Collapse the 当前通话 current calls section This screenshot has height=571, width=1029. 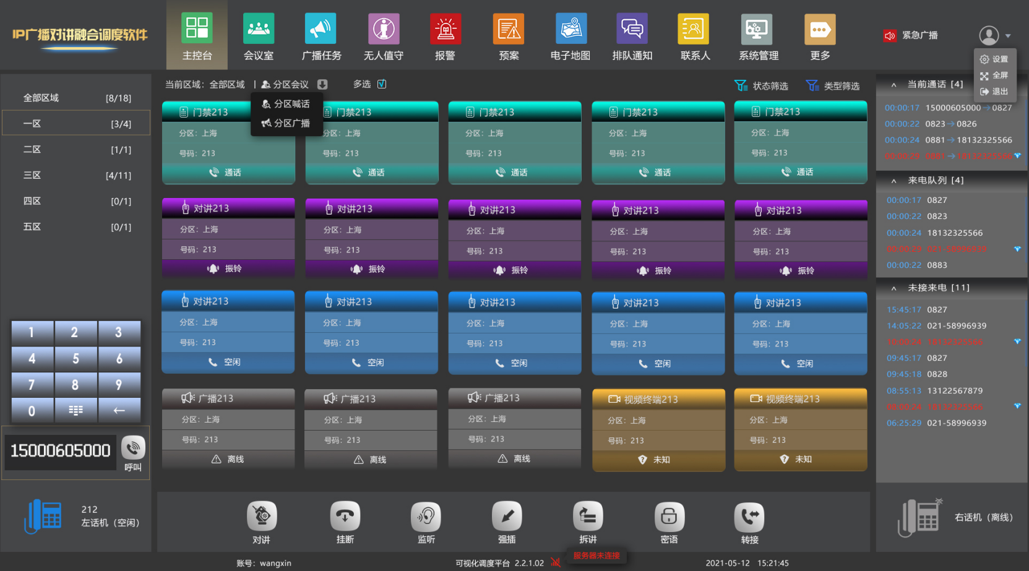[893, 85]
